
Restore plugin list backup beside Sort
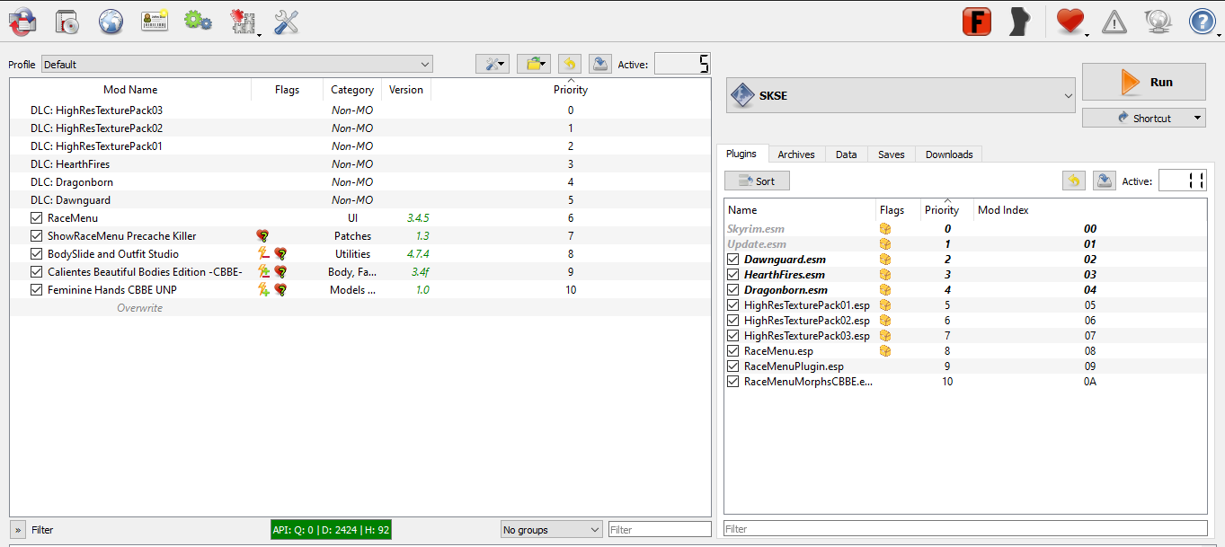[x=1073, y=181]
